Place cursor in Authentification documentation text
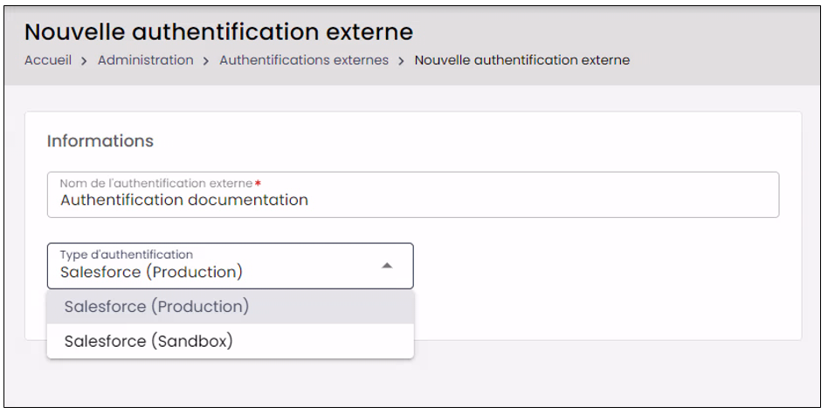This screenshot has width=828, height=414. 184,200
